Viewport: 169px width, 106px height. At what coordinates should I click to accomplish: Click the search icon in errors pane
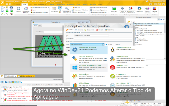[2, 82]
